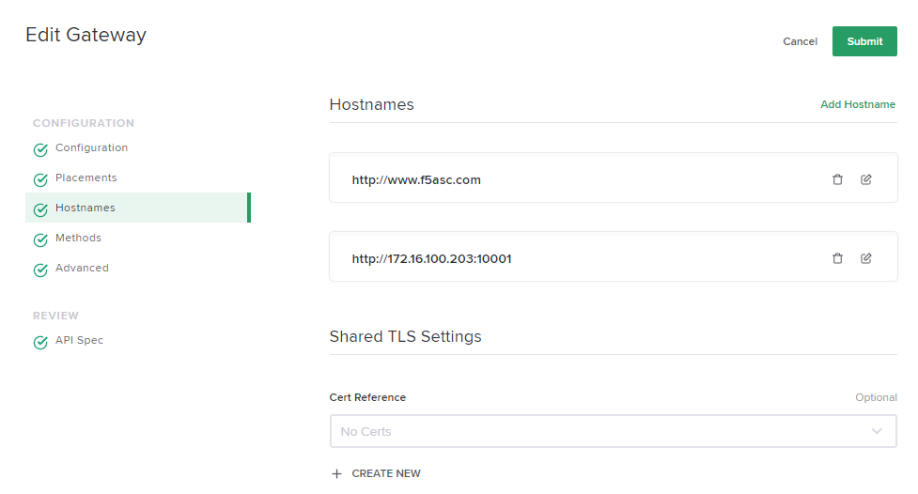
Task: Open the Placements section
Action: pos(86,178)
